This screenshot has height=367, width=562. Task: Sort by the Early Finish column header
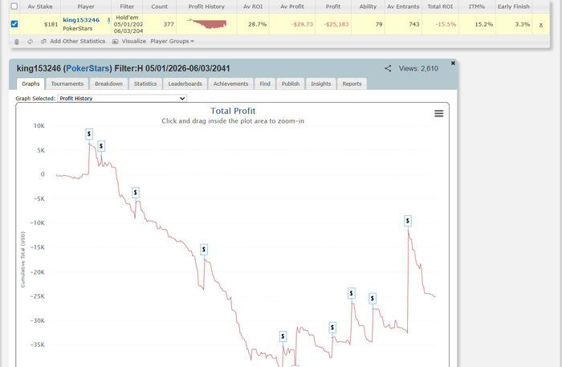click(513, 6)
